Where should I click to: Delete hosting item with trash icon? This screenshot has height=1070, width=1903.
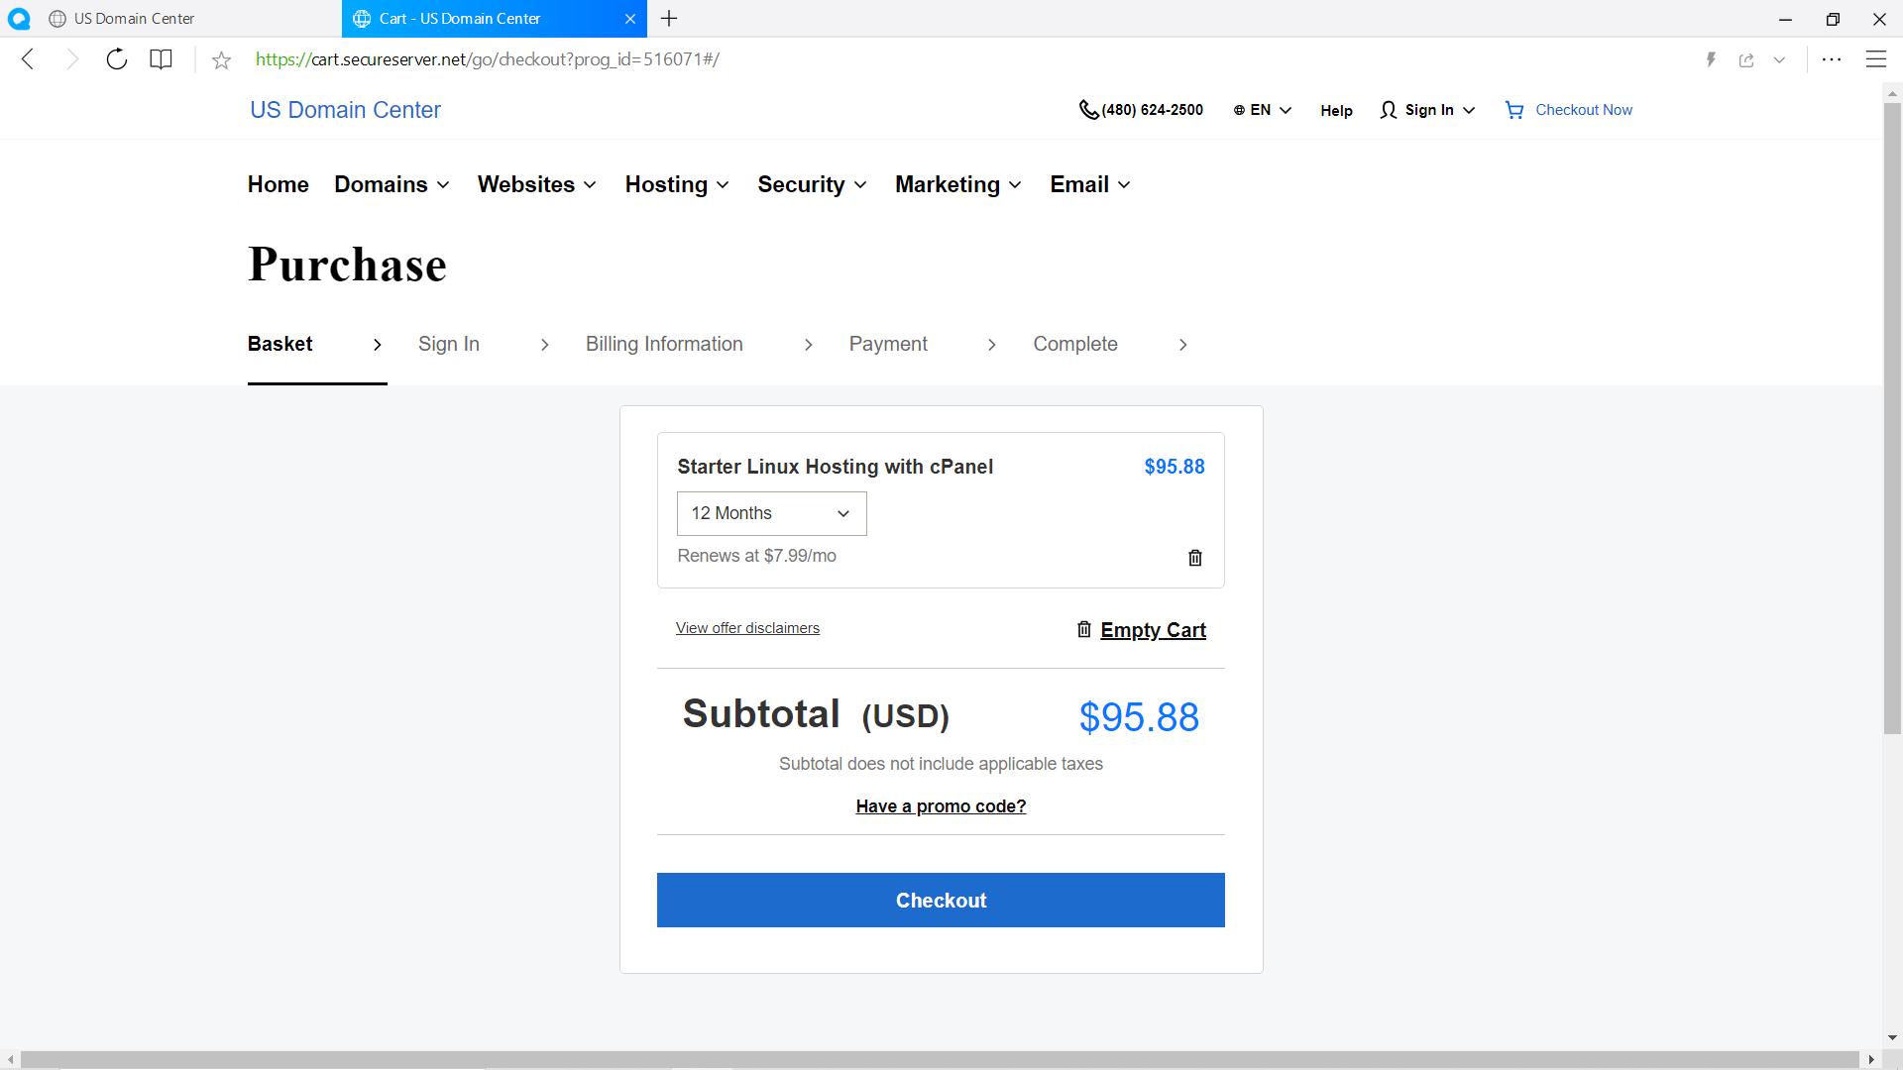1195,558
